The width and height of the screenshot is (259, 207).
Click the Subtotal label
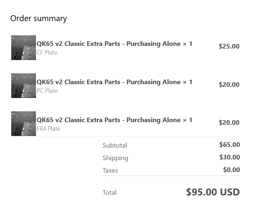114,145
